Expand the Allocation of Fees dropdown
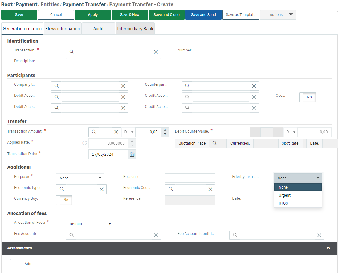Viewport: 338px width, 274px height. pos(90,224)
